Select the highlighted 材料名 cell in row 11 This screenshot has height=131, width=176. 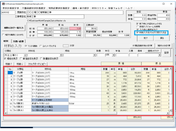click(x=50, y=107)
